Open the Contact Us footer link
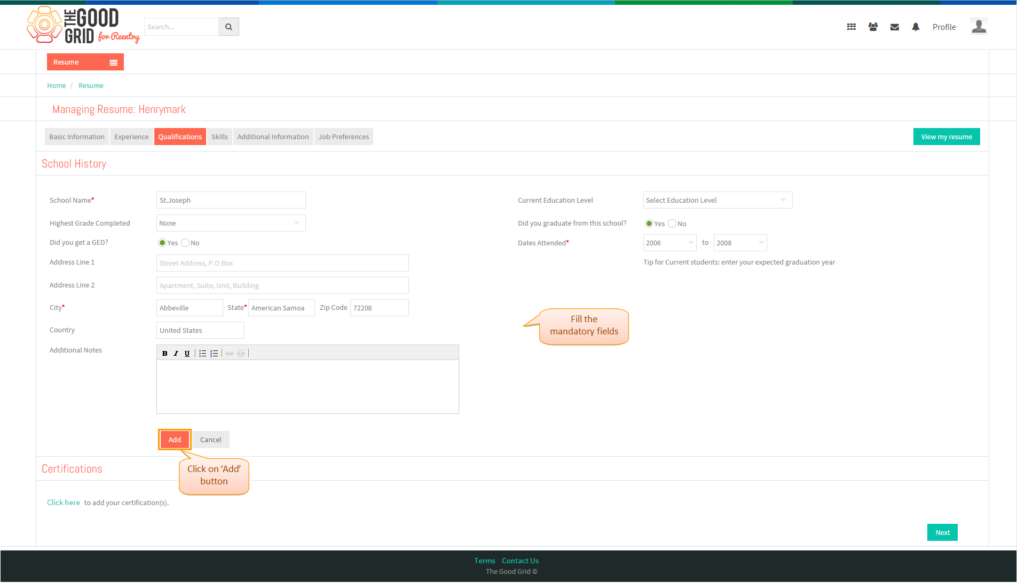 pos(520,561)
